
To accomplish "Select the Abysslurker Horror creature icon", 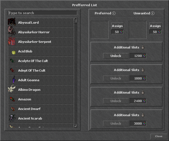I will click(12, 32).
